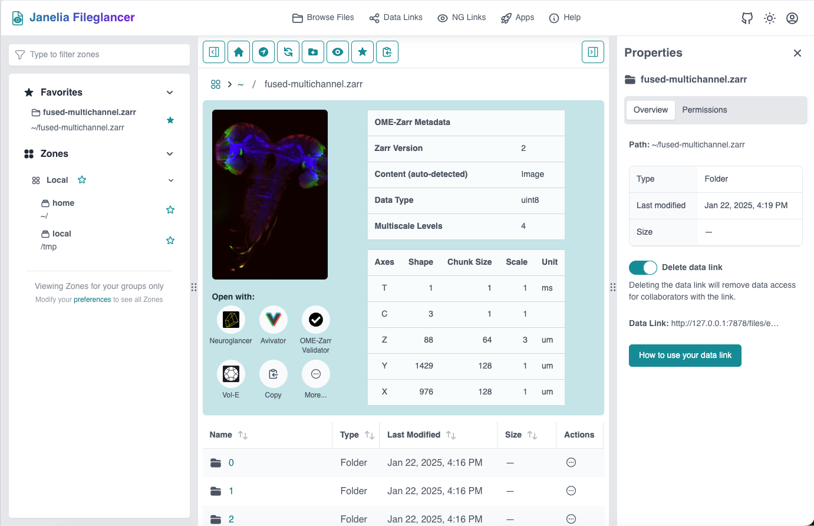Open the GitHub repository icon
The image size is (814, 526).
pos(747,18)
